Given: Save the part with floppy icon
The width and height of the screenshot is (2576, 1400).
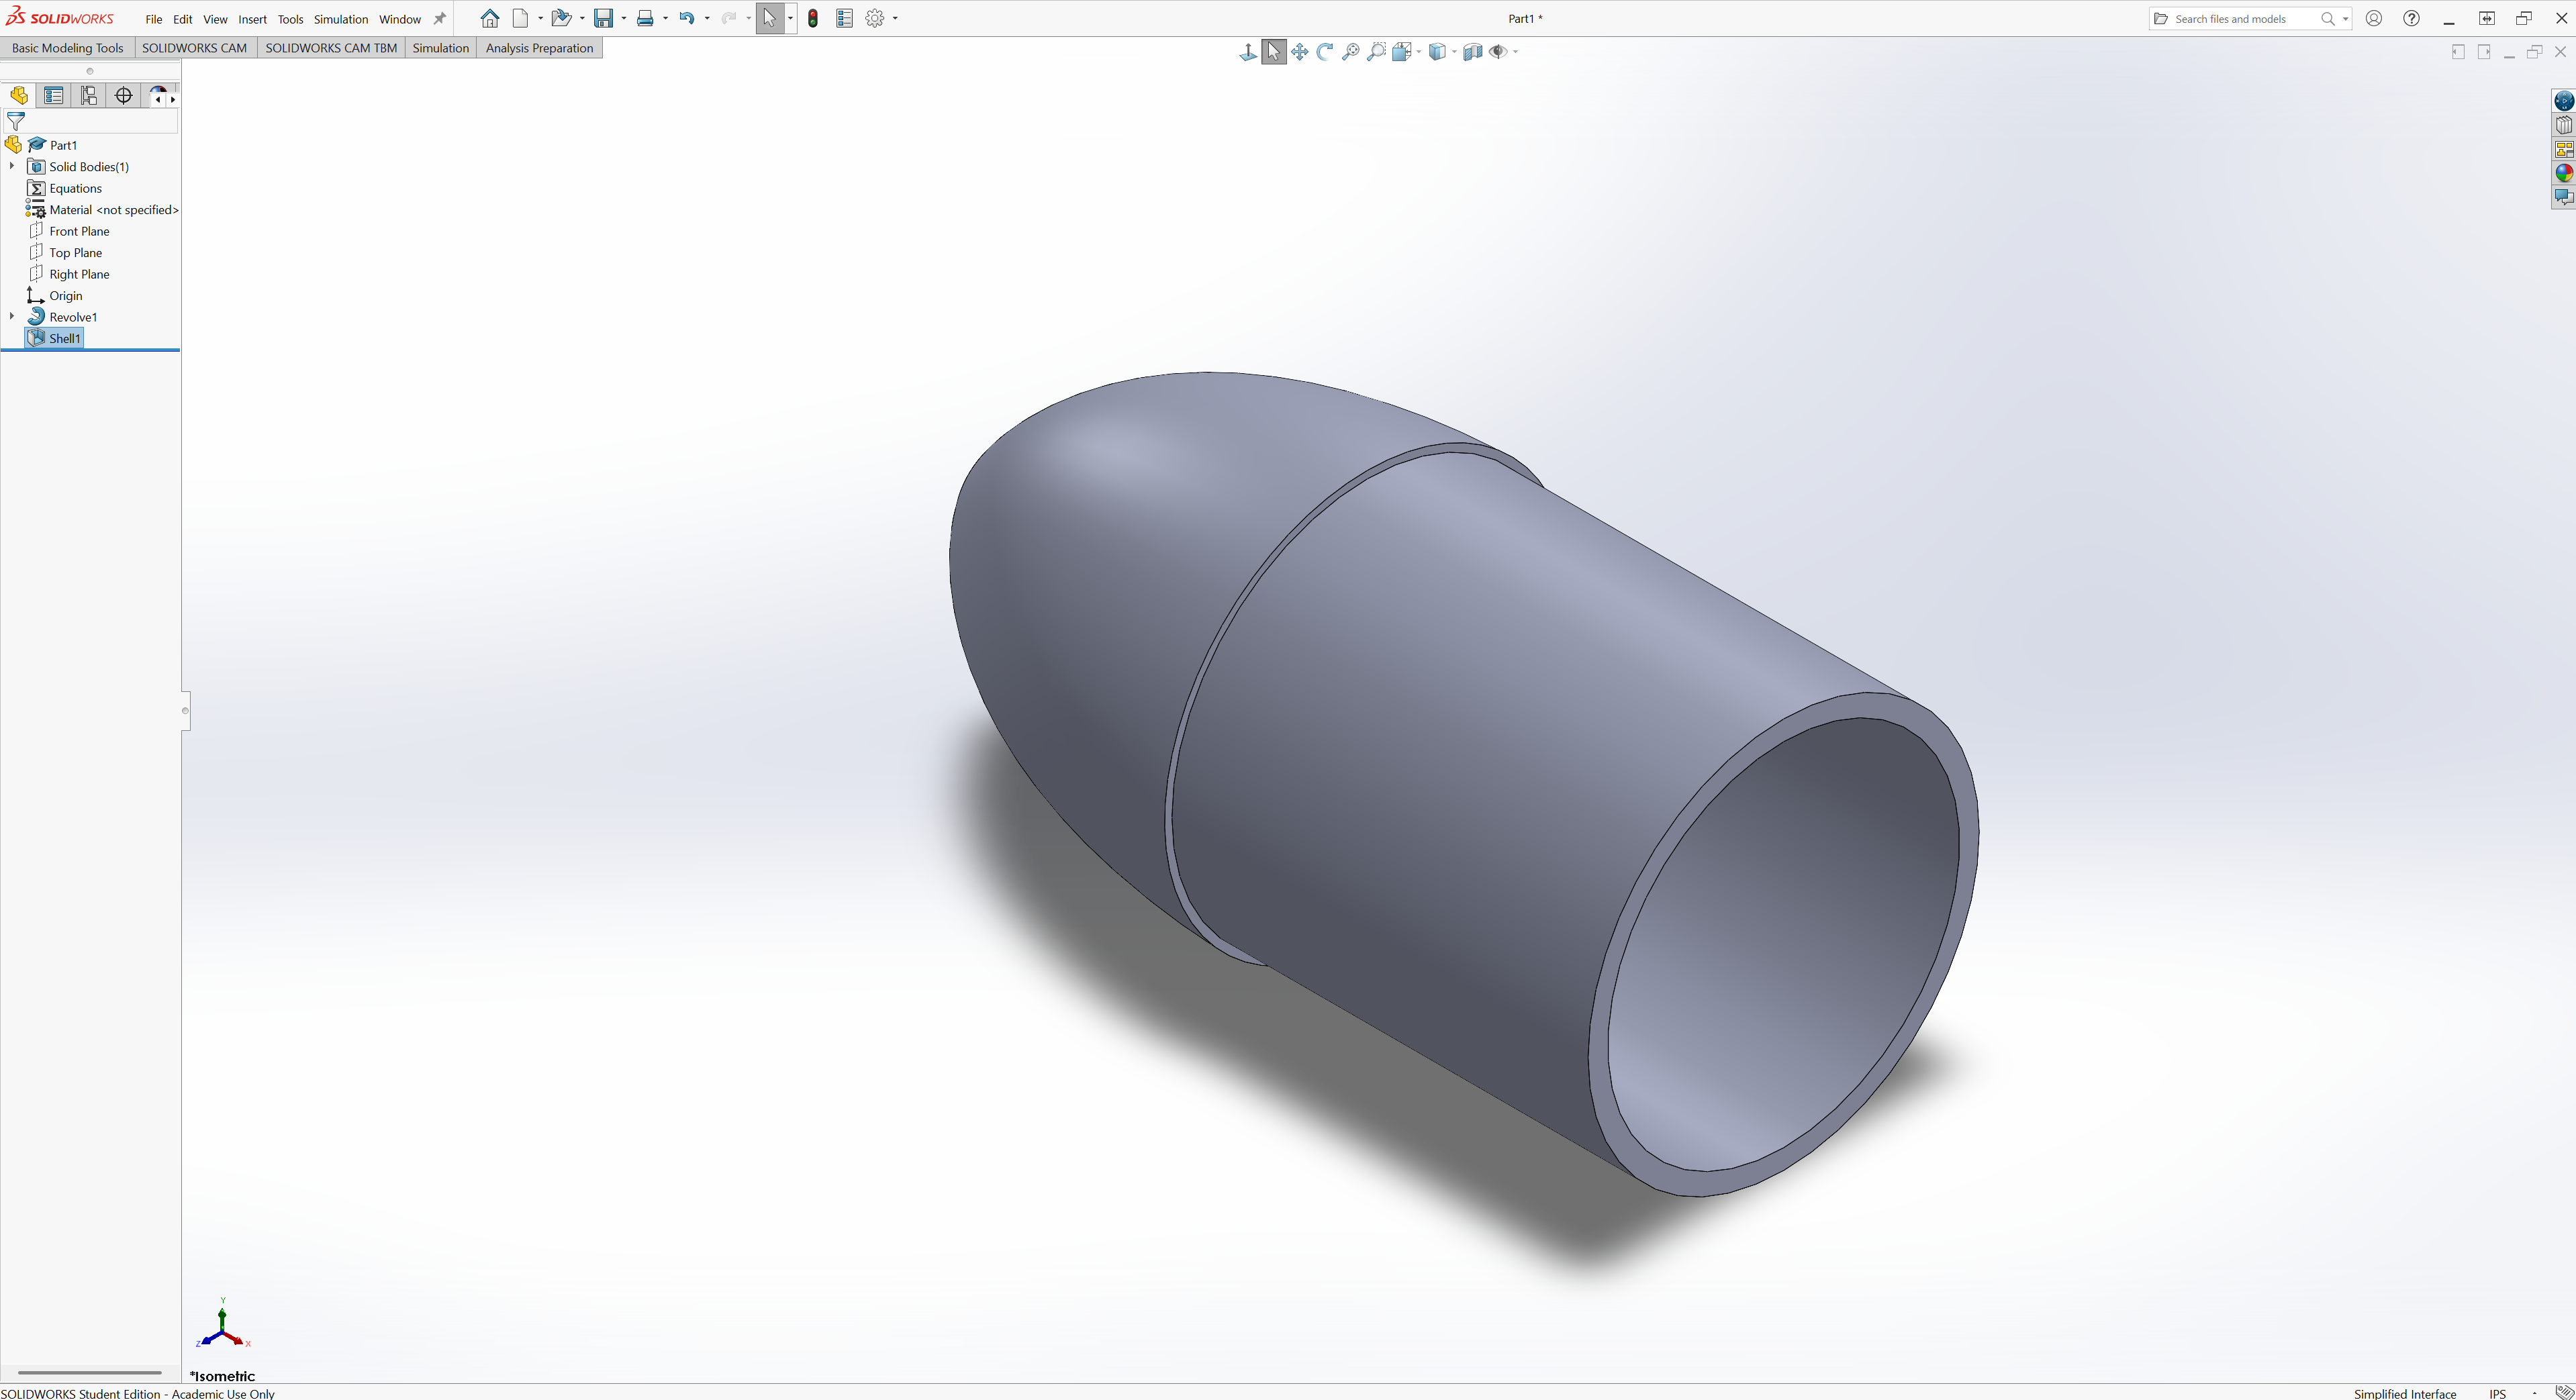Looking at the screenshot, I should [x=603, y=19].
